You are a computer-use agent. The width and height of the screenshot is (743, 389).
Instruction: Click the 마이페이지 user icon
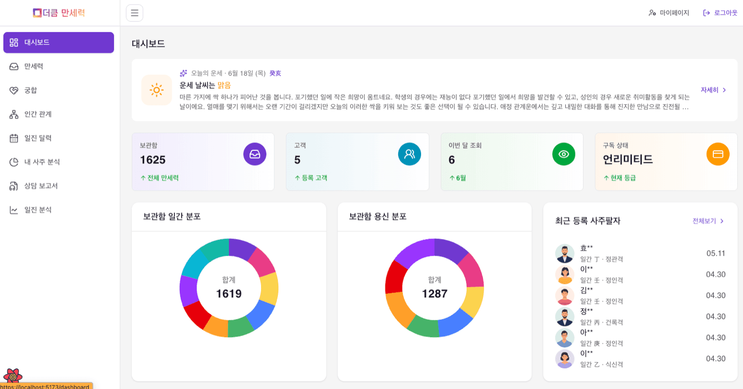tap(652, 13)
